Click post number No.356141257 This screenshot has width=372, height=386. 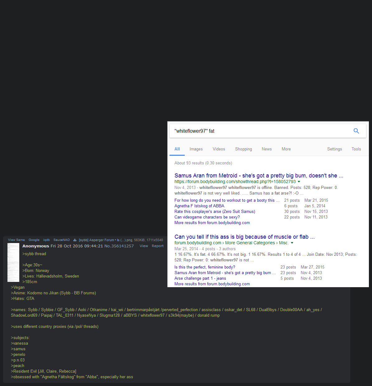coord(119,246)
